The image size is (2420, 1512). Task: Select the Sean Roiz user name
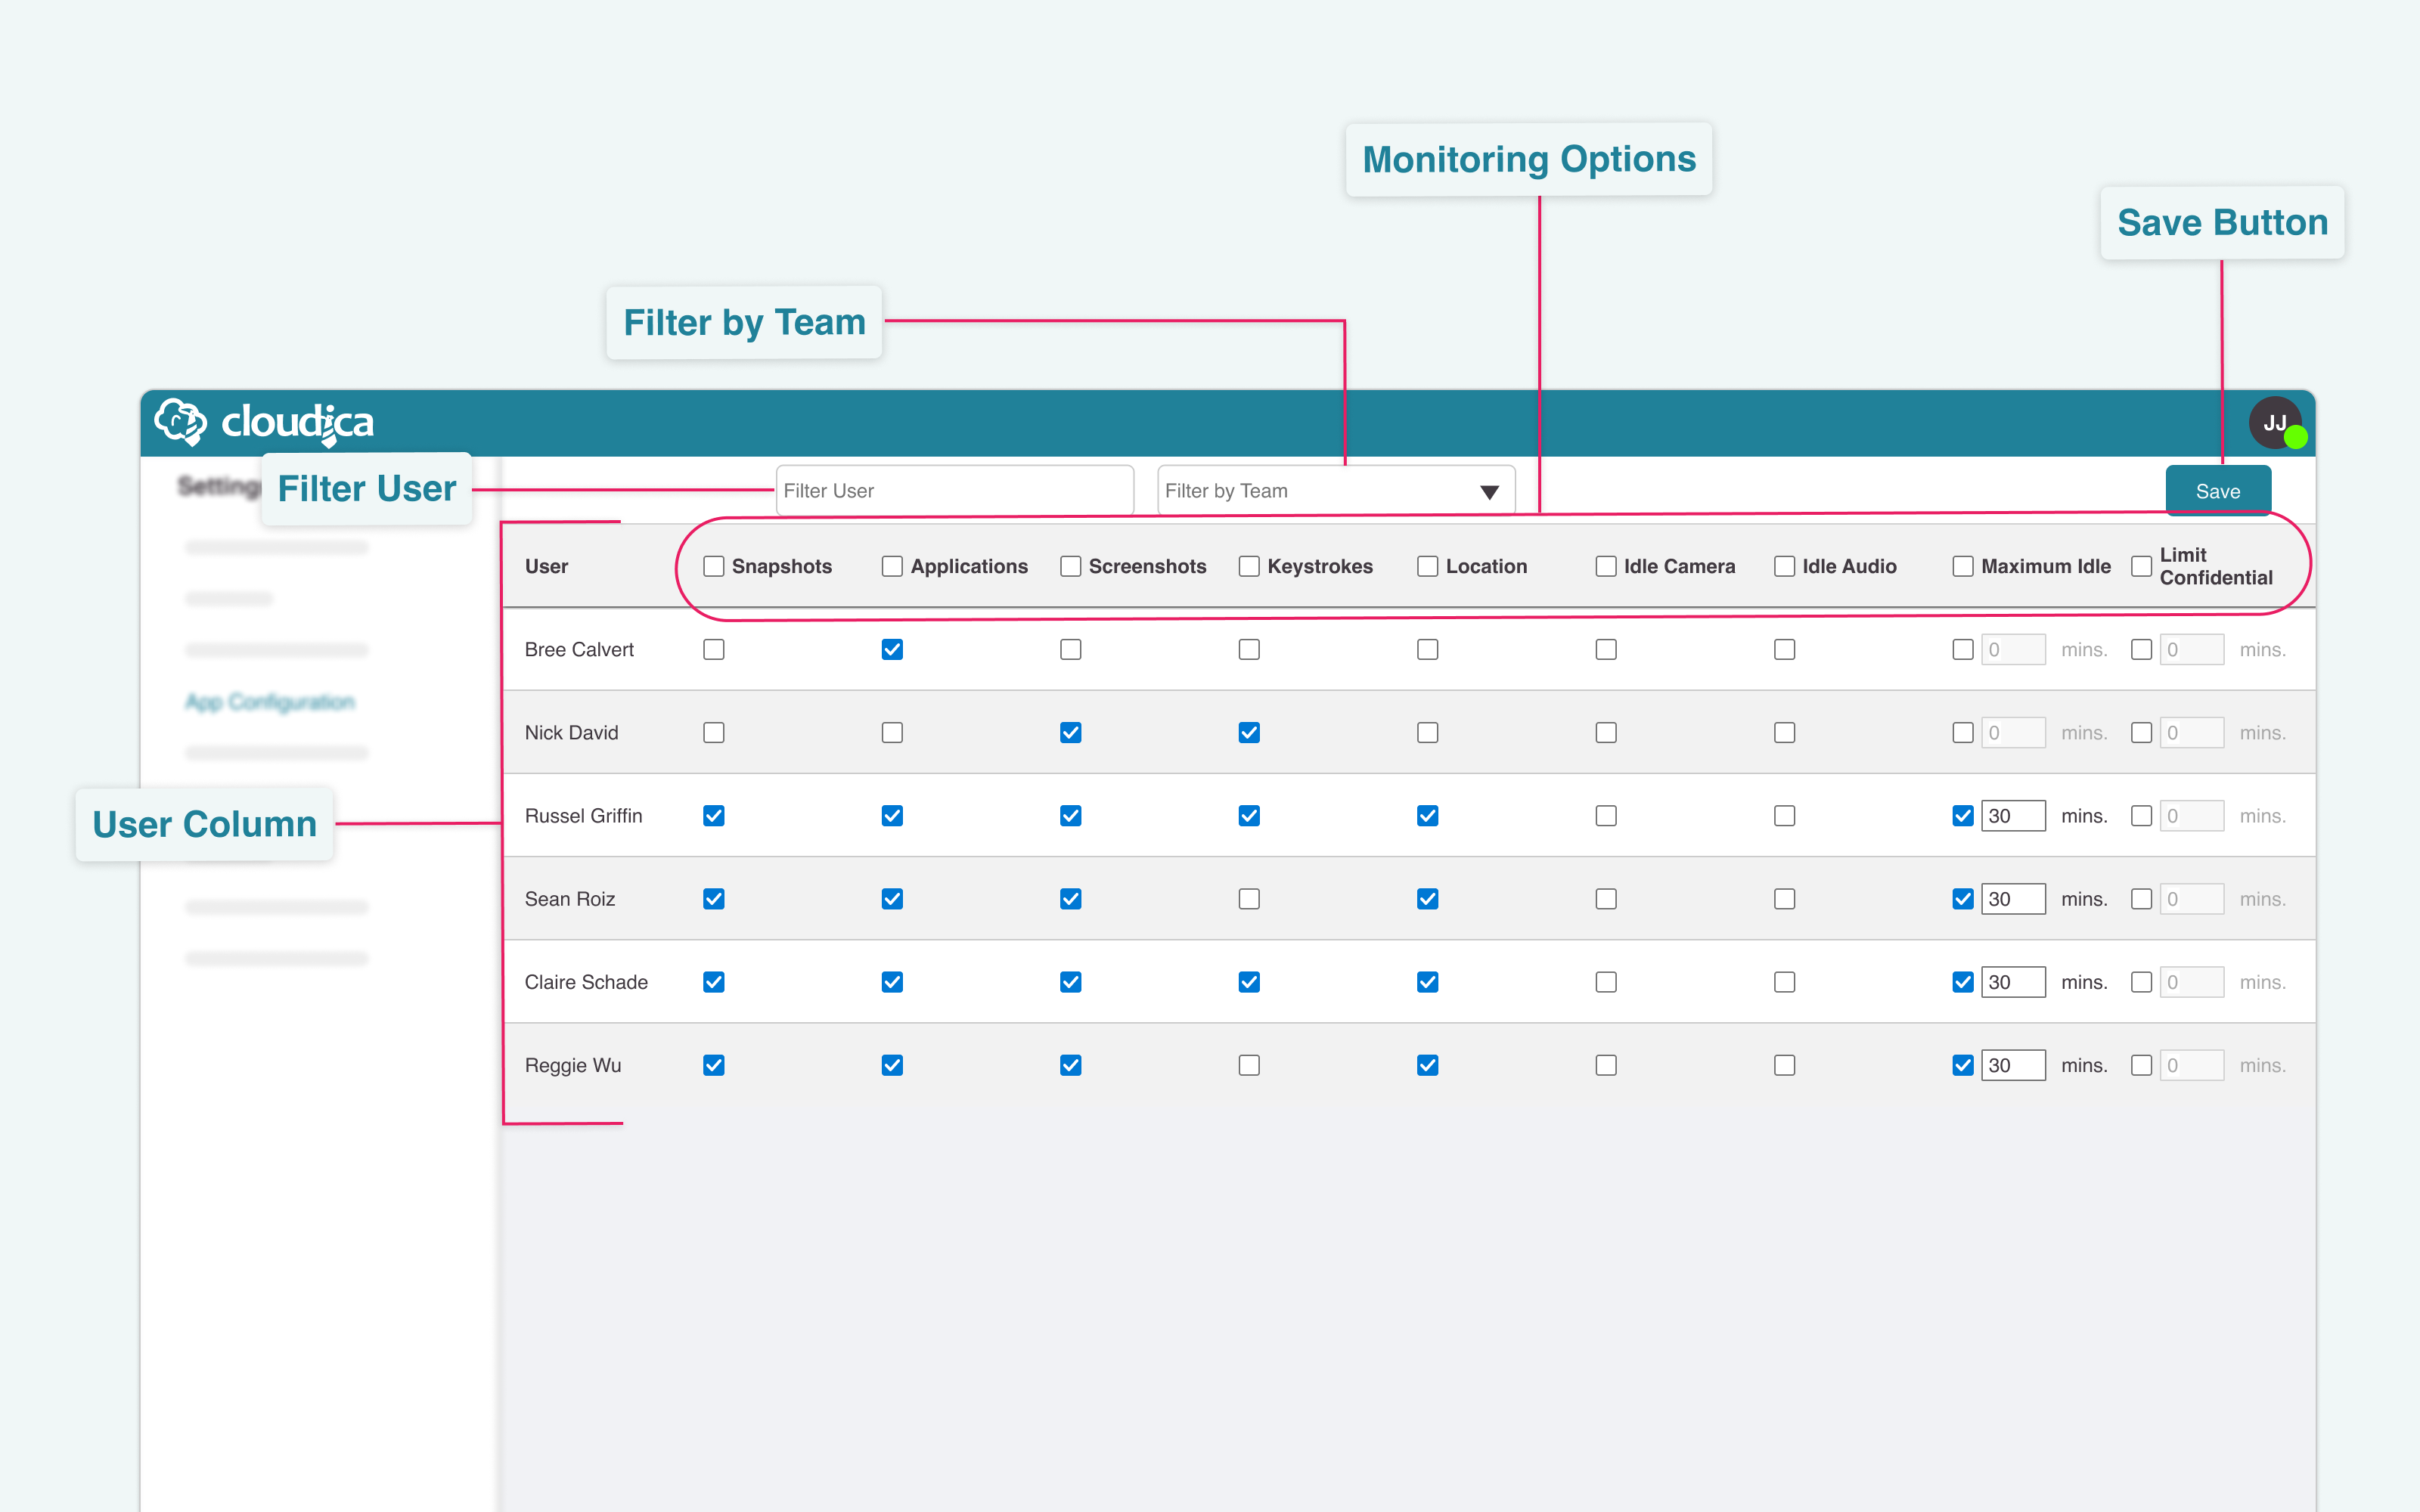click(570, 898)
